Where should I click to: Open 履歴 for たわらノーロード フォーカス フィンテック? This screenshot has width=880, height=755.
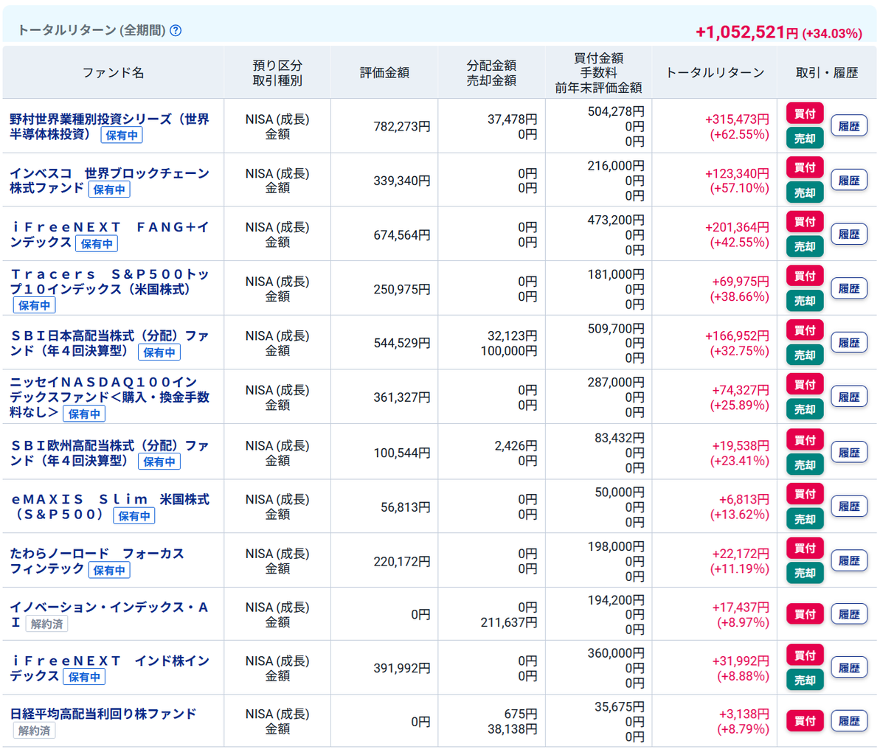pos(848,560)
